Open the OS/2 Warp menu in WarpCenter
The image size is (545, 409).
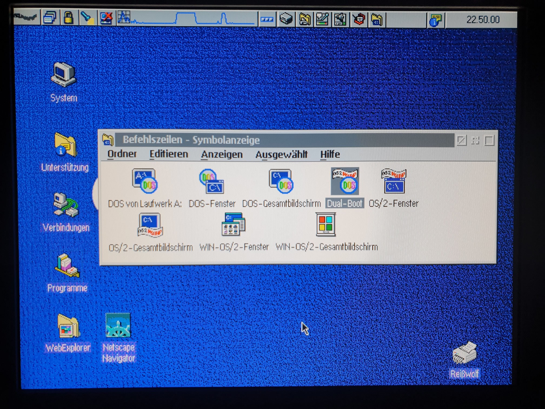(26, 17)
